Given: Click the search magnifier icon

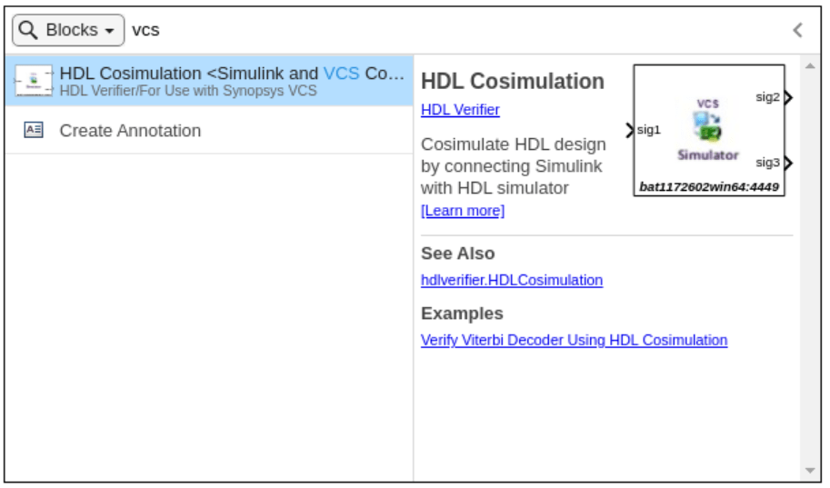Looking at the screenshot, I should click(x=28, y=30).
